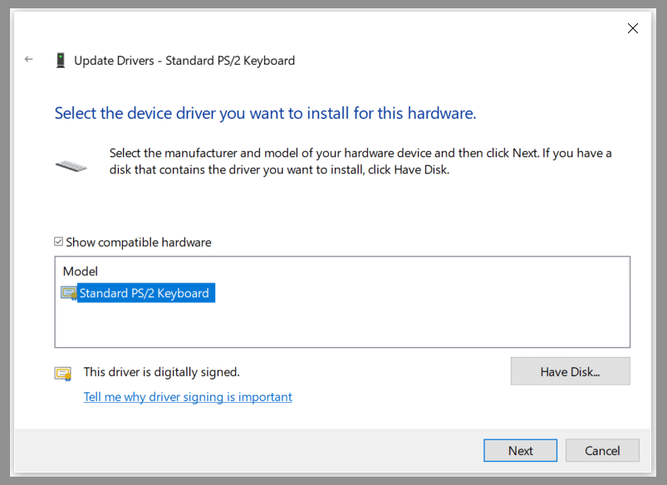Cancel the driver update wizard
Screen dimensions: 667x485
click(602, 450)
